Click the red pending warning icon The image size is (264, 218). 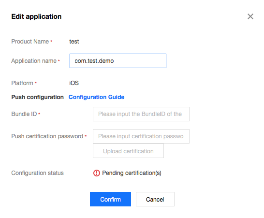pos(97,173)
